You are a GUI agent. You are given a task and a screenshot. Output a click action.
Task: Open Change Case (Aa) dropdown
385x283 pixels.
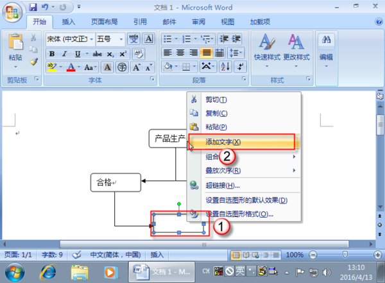[90, 67]
